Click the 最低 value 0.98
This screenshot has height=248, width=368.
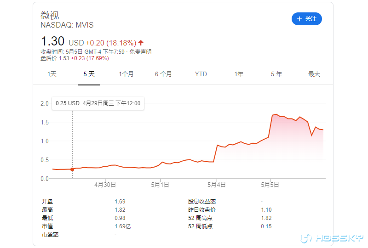(120, 218)
